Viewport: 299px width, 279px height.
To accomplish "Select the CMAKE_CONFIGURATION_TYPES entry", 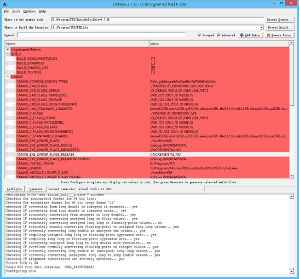I will (42, 81).
